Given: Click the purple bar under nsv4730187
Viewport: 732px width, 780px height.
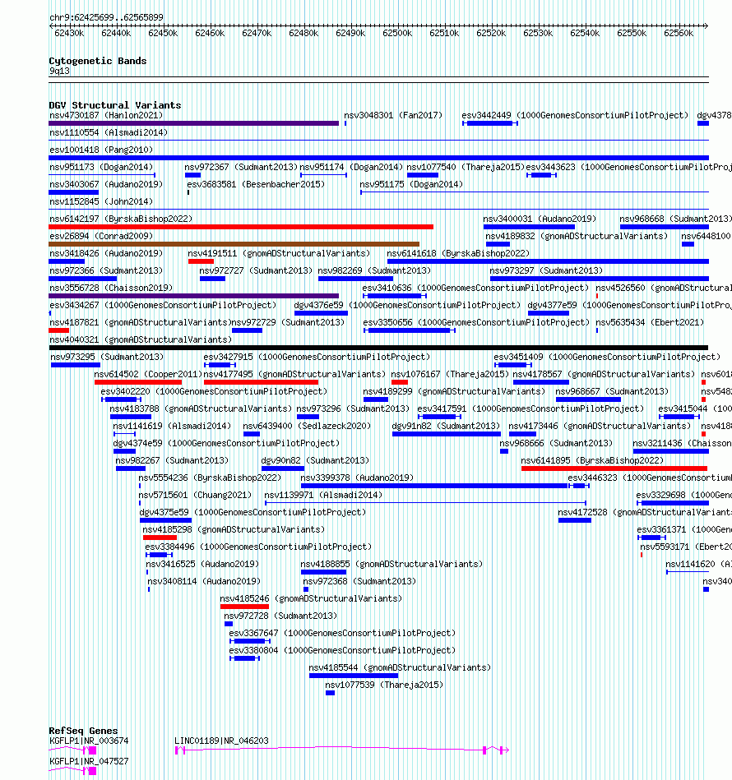Looking at the screenshot, I should pos(193,123).
